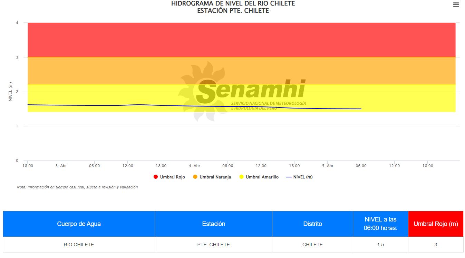
Task: Toggle Umbral Naranja legend series
Action: click(212, 177)
